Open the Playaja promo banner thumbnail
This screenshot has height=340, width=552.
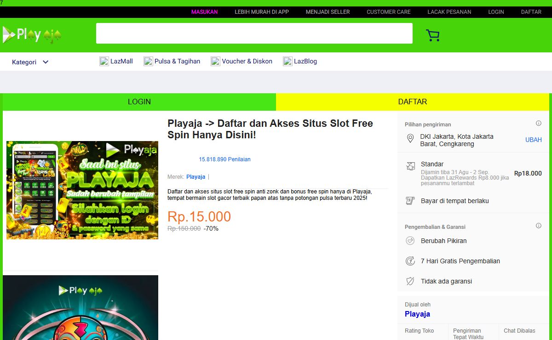pyautogui.click(x=82, y=190)
